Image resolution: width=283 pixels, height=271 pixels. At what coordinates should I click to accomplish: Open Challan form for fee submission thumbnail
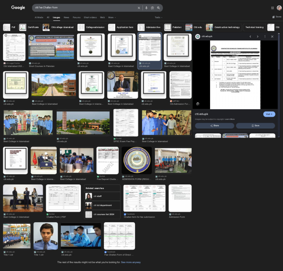tap(144, 198)
